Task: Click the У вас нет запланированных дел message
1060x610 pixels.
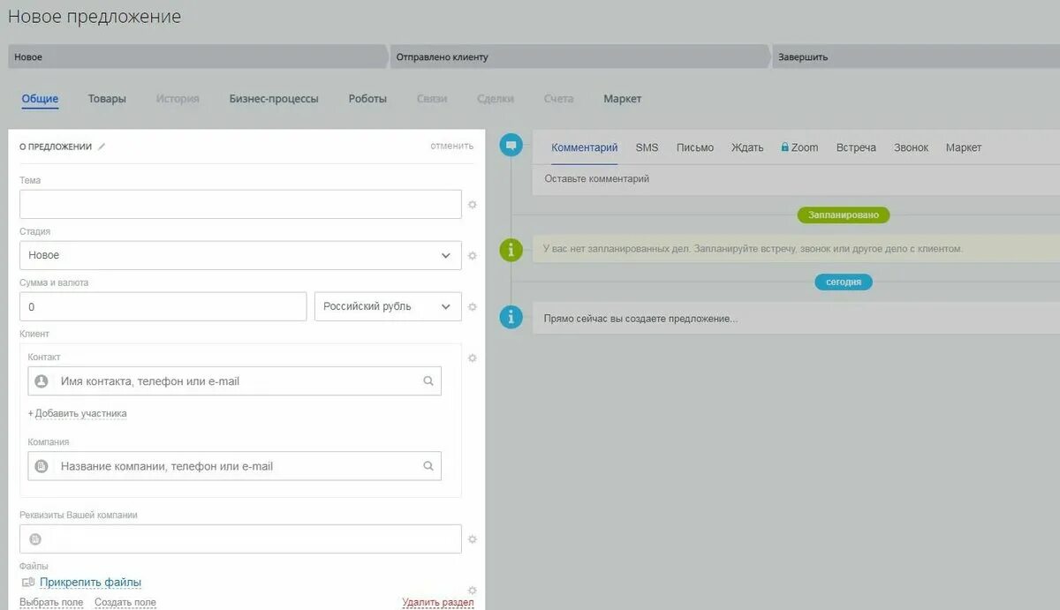Action: pyautogui.click(x=753, y=249)
